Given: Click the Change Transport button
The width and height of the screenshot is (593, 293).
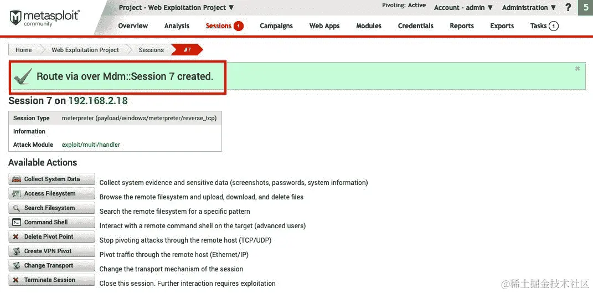Looking at the screenshot, I should coord(51,265).
